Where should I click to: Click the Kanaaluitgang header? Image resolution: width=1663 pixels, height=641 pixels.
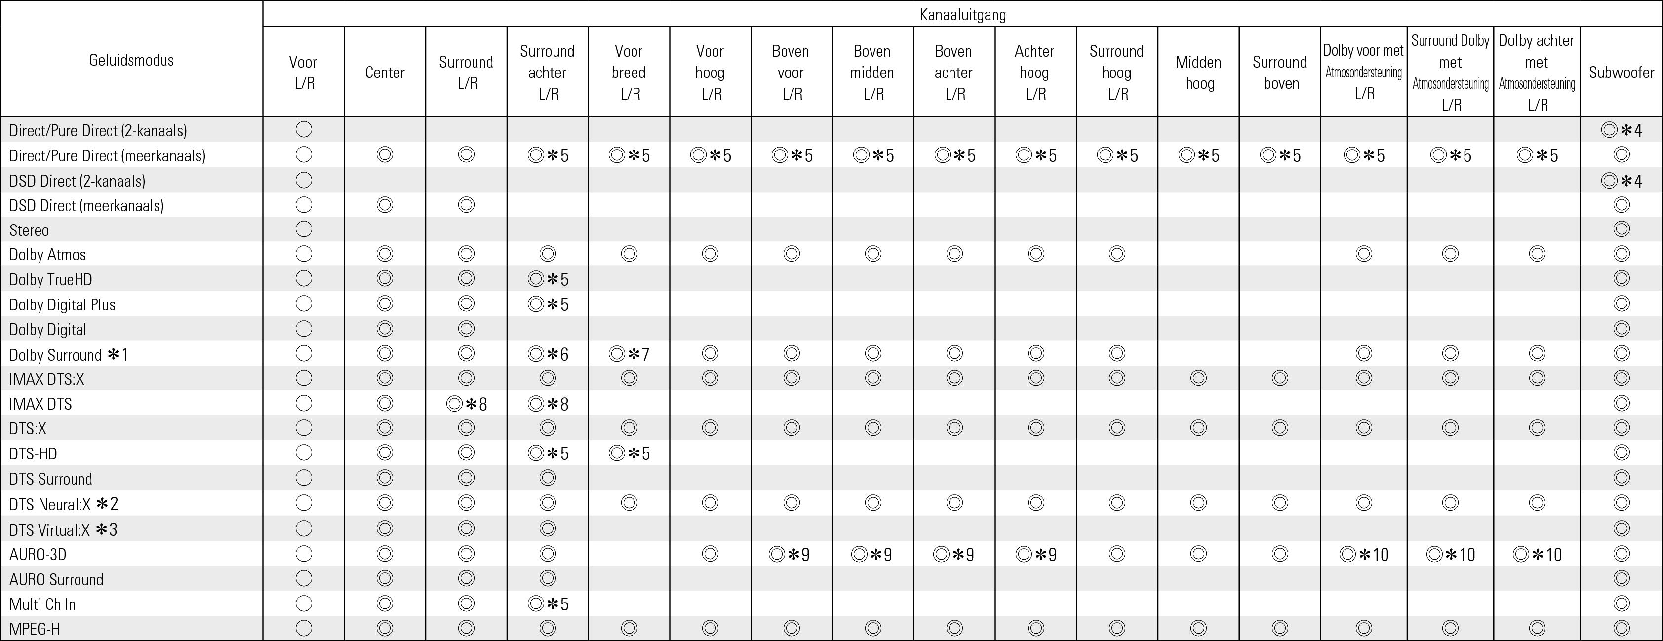(962, 14)
